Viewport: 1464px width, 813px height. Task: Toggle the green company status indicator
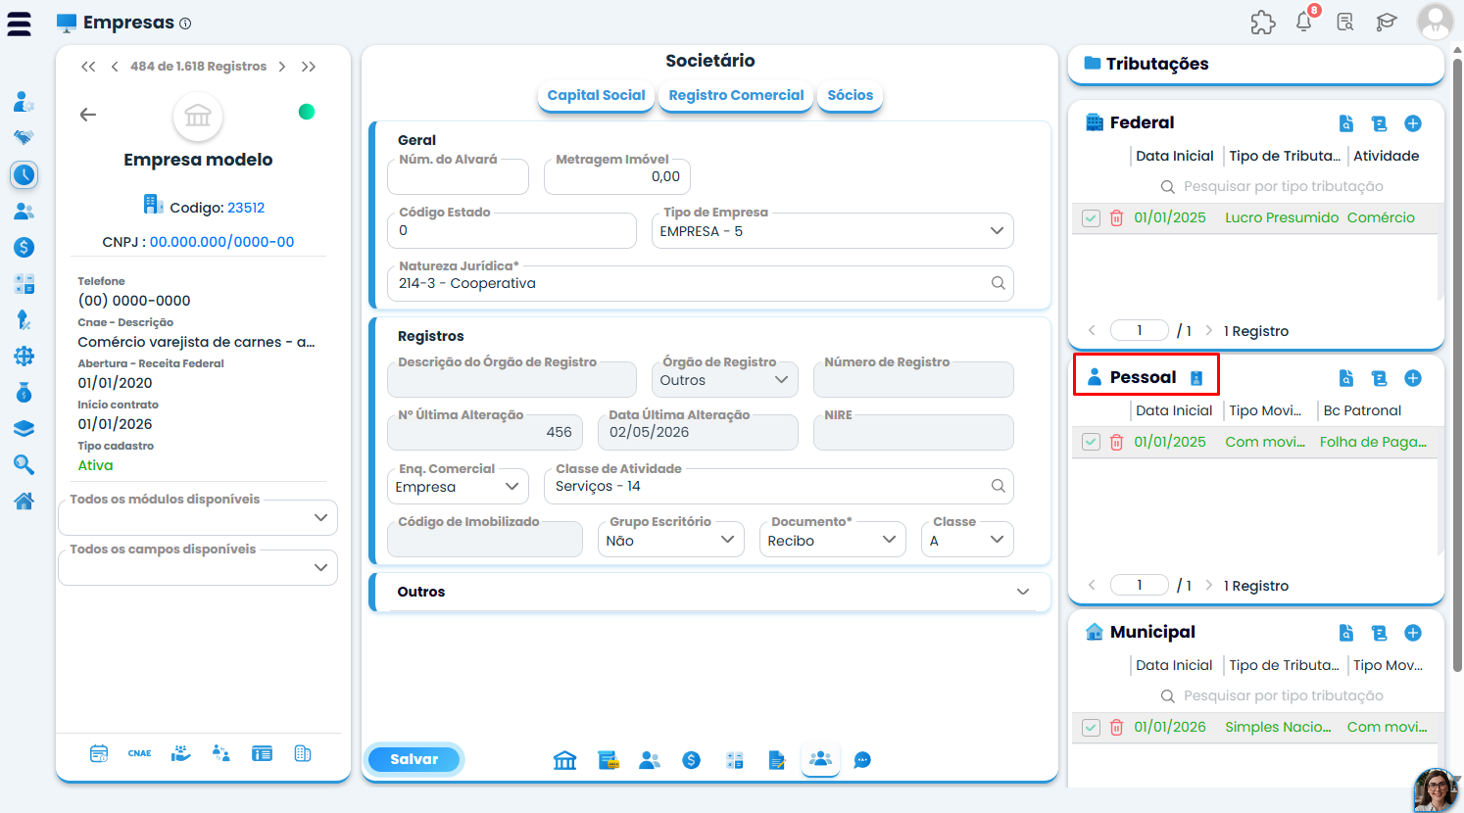coord(307,112)
